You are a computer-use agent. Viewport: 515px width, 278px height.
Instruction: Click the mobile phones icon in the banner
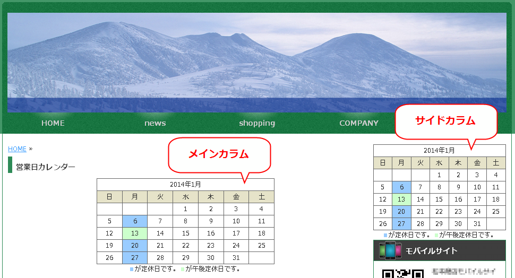pos(390,251)
